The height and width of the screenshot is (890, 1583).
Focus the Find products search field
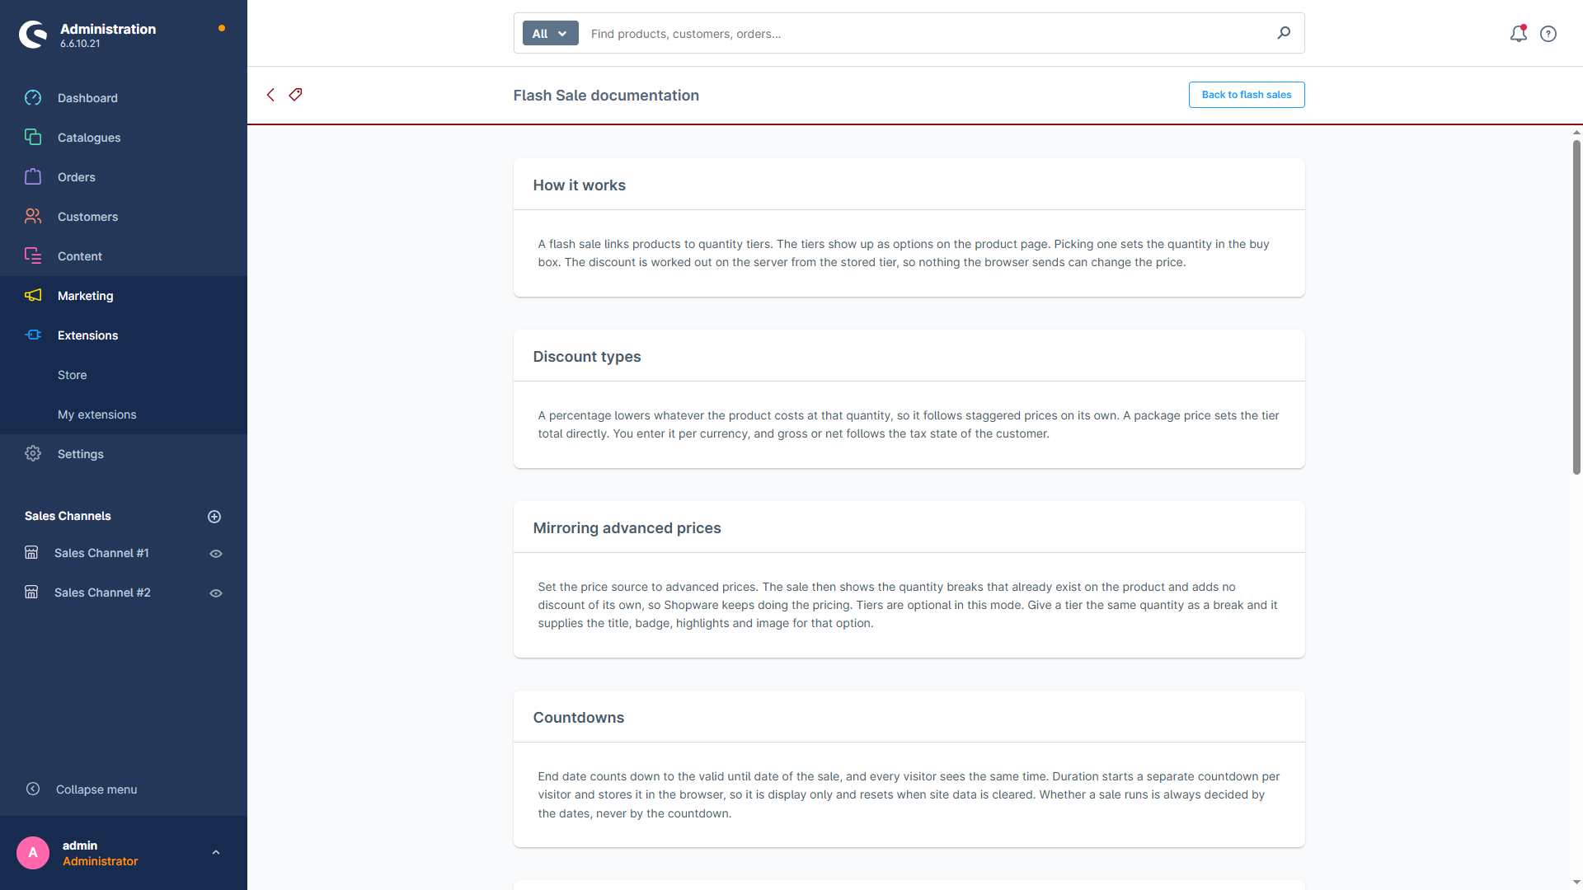[928, 34]
